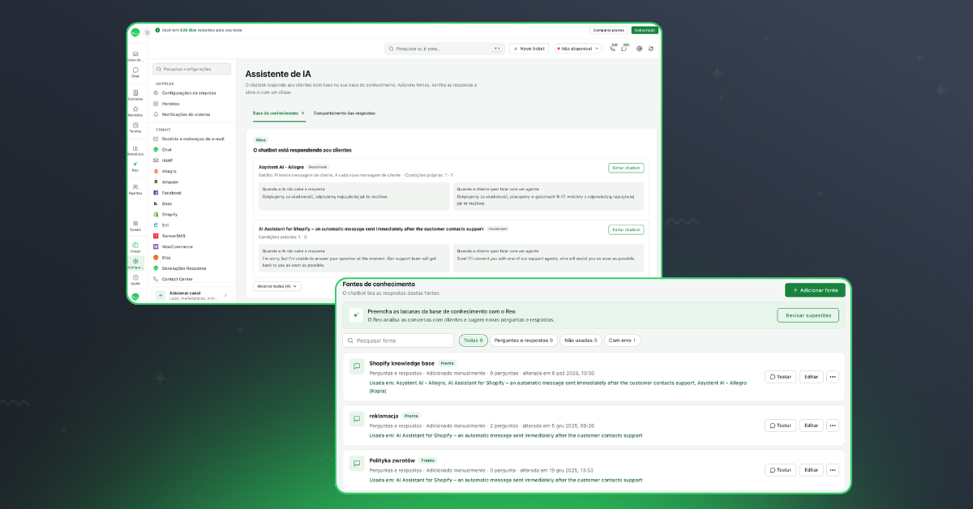Click Comparar planos button
Image resolution: width=973 pixels, height=509 pixels.
click(x=608, y=30)
